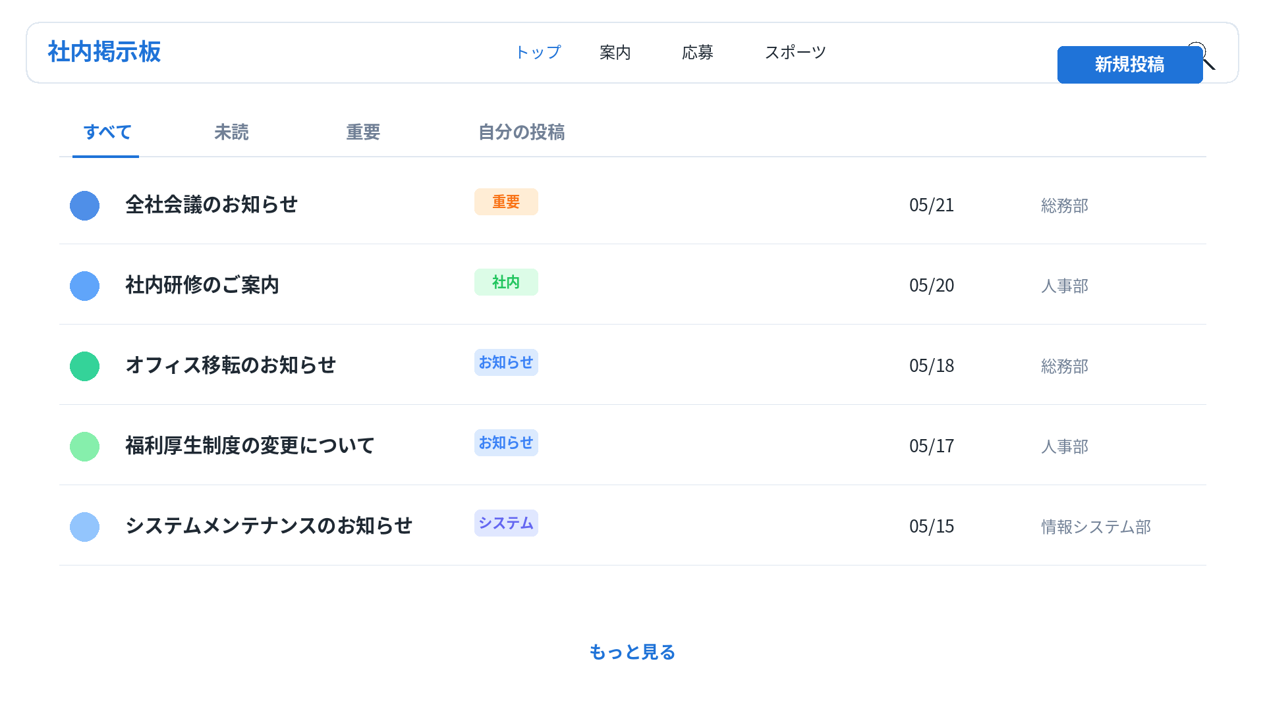Click the green 社内 tag badge
1265x711 pixels.
506,282
